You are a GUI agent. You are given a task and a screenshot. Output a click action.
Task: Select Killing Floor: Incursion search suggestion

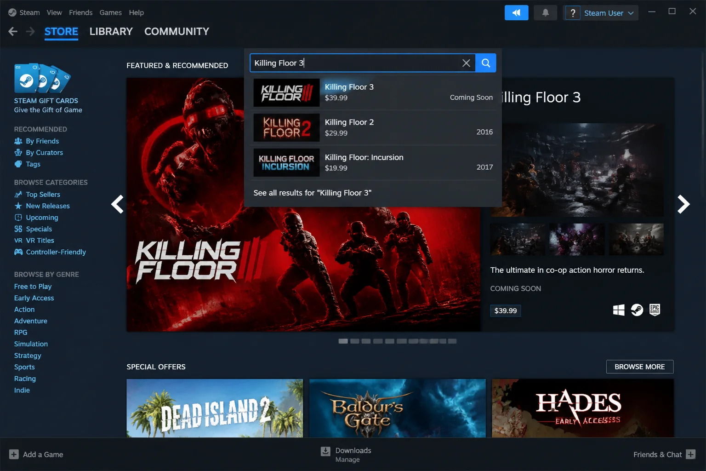click(x=373, y=162)
